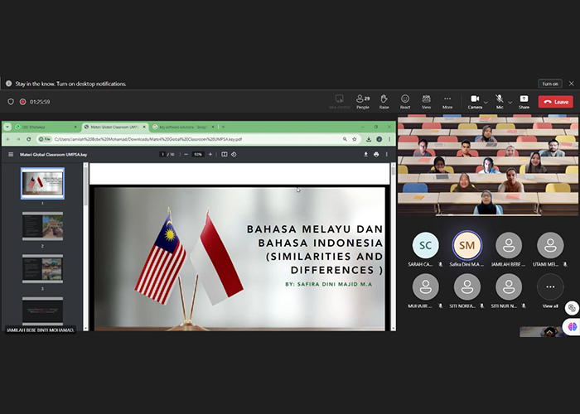The image size is (580, 414).
Task: Go back in the shared browser
Action: [x=8, y=139]
